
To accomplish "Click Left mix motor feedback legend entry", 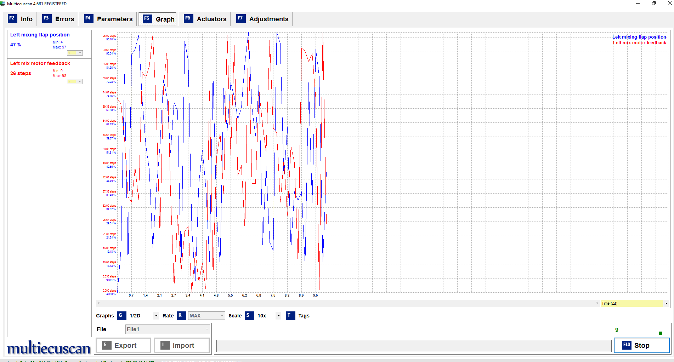I will point(639,42).
